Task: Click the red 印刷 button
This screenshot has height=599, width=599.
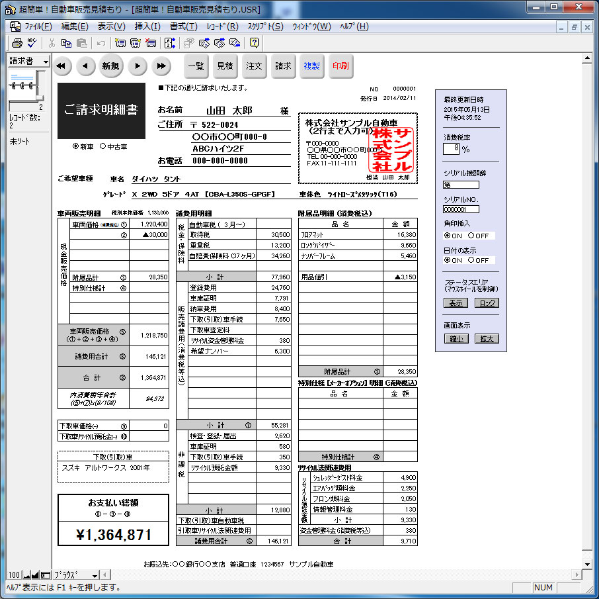Action: (x=340, y=66)
